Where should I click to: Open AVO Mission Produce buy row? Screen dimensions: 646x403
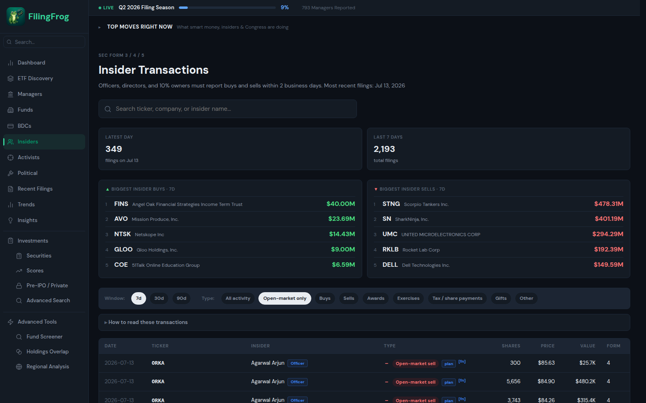coord(230,219)
